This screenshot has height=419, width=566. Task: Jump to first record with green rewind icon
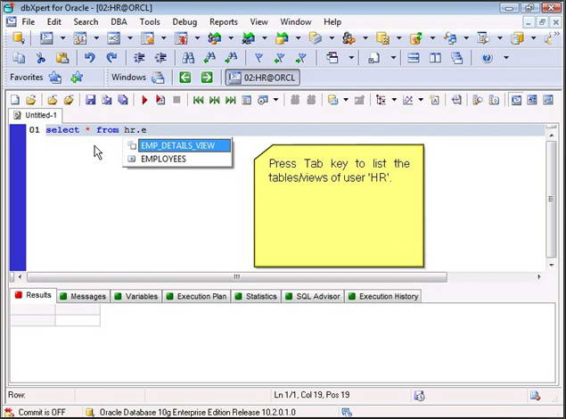[x=198, y=100]
